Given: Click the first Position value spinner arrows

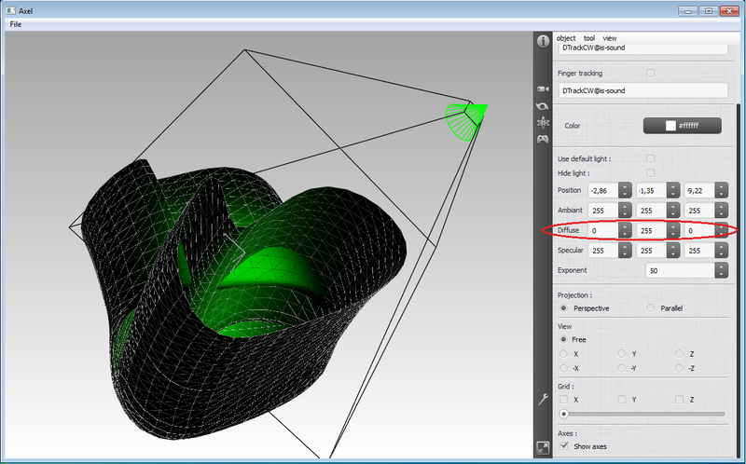Looking at the screenshot, I should coord(624,190).
